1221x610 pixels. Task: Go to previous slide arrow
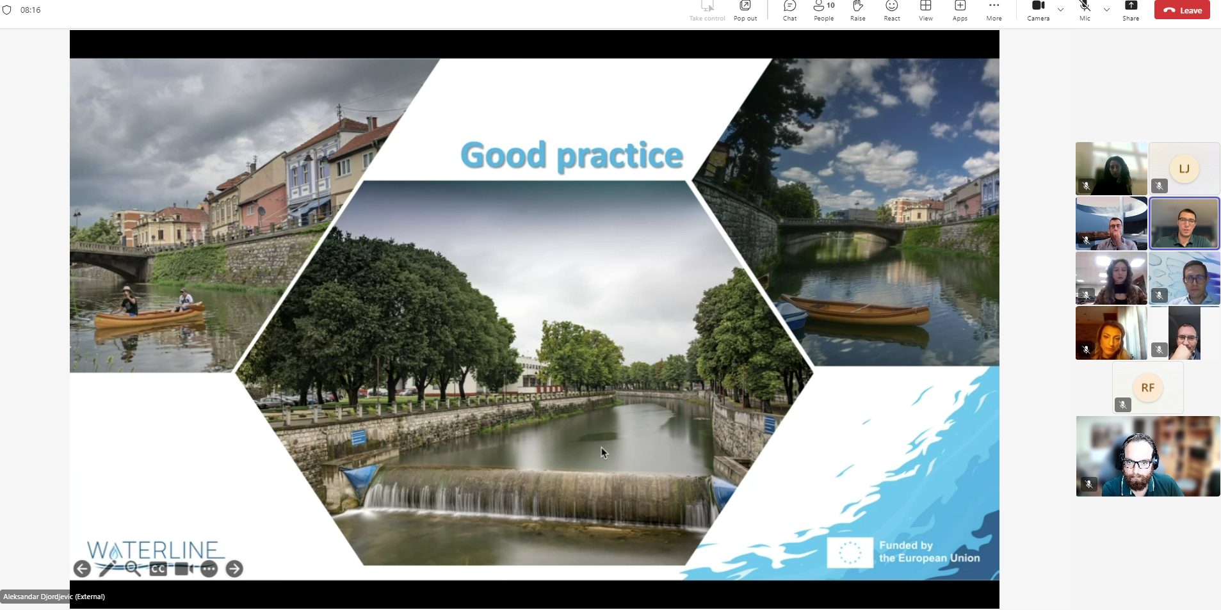[x=82, y=568]
